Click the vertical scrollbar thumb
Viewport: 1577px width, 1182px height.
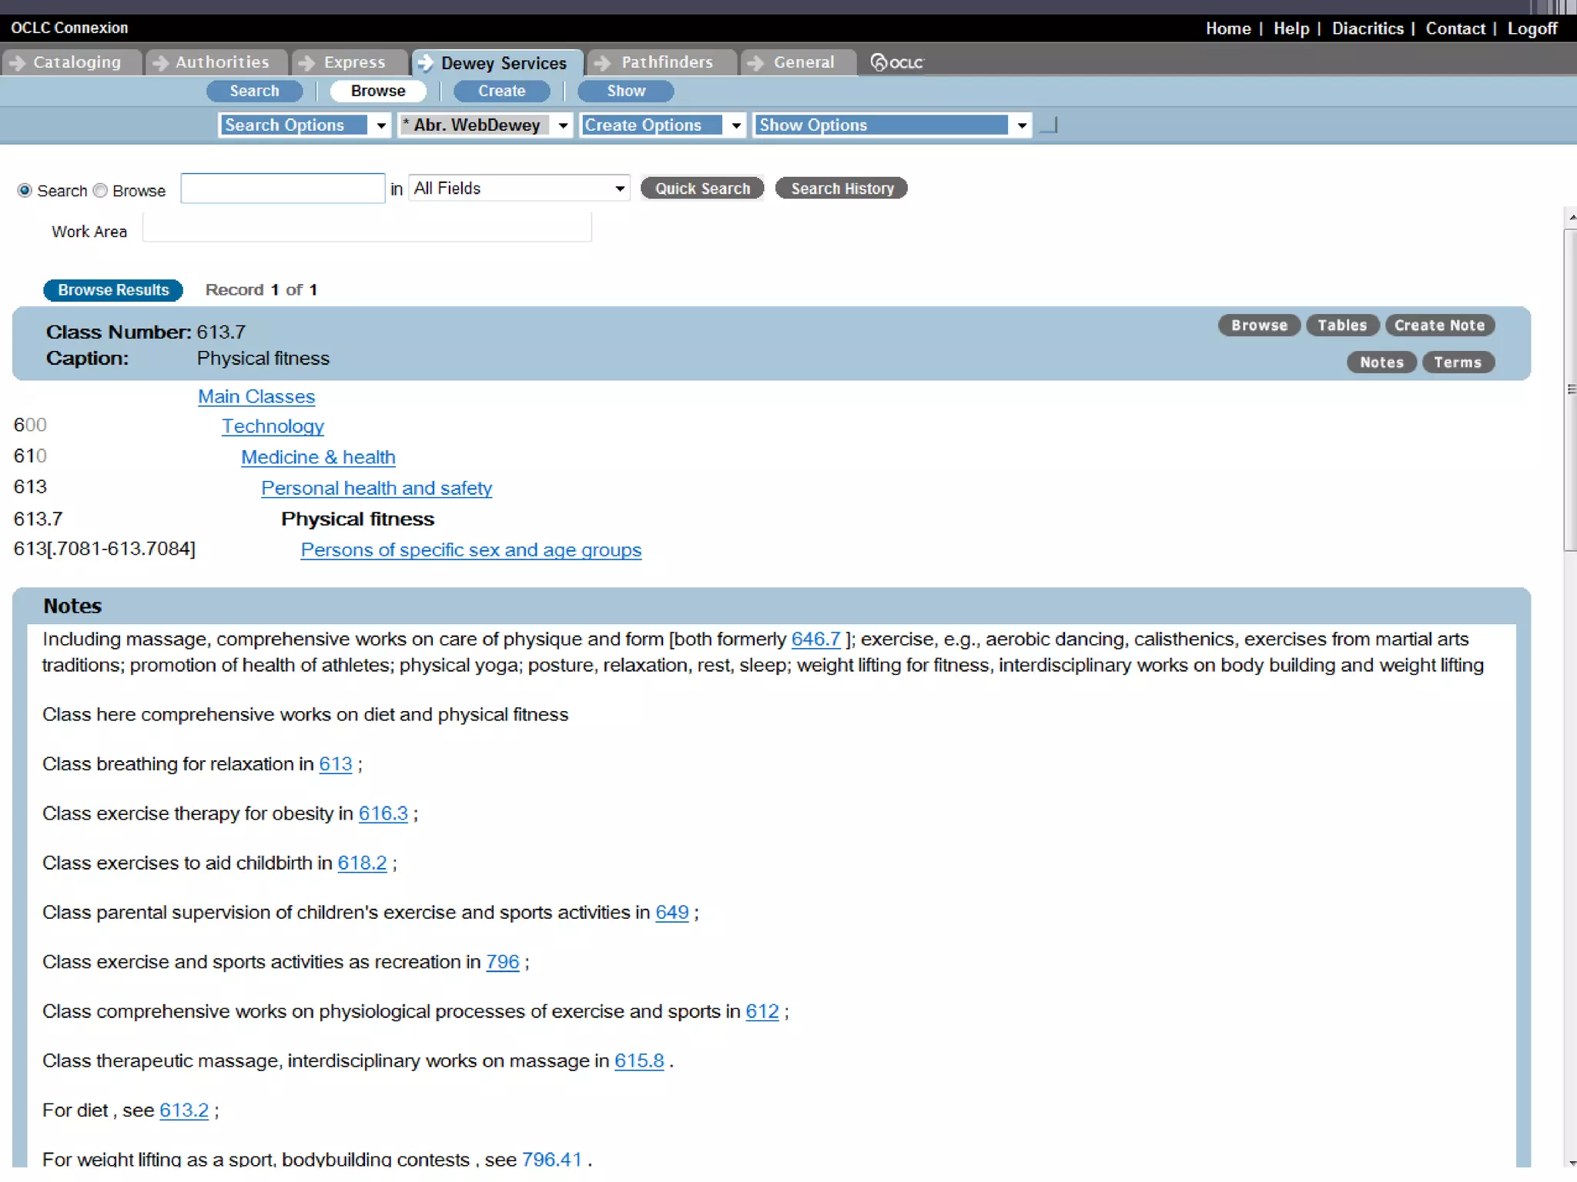pos(1570,389)
